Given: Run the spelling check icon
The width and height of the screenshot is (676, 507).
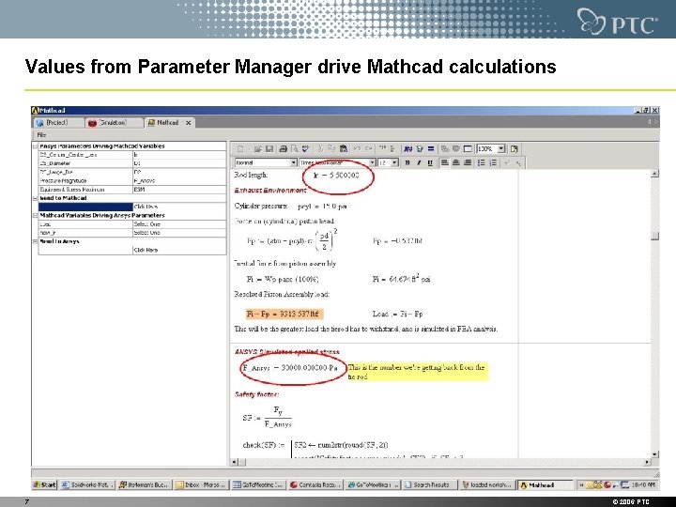Looking at the screenshot, I should point(306,148).
